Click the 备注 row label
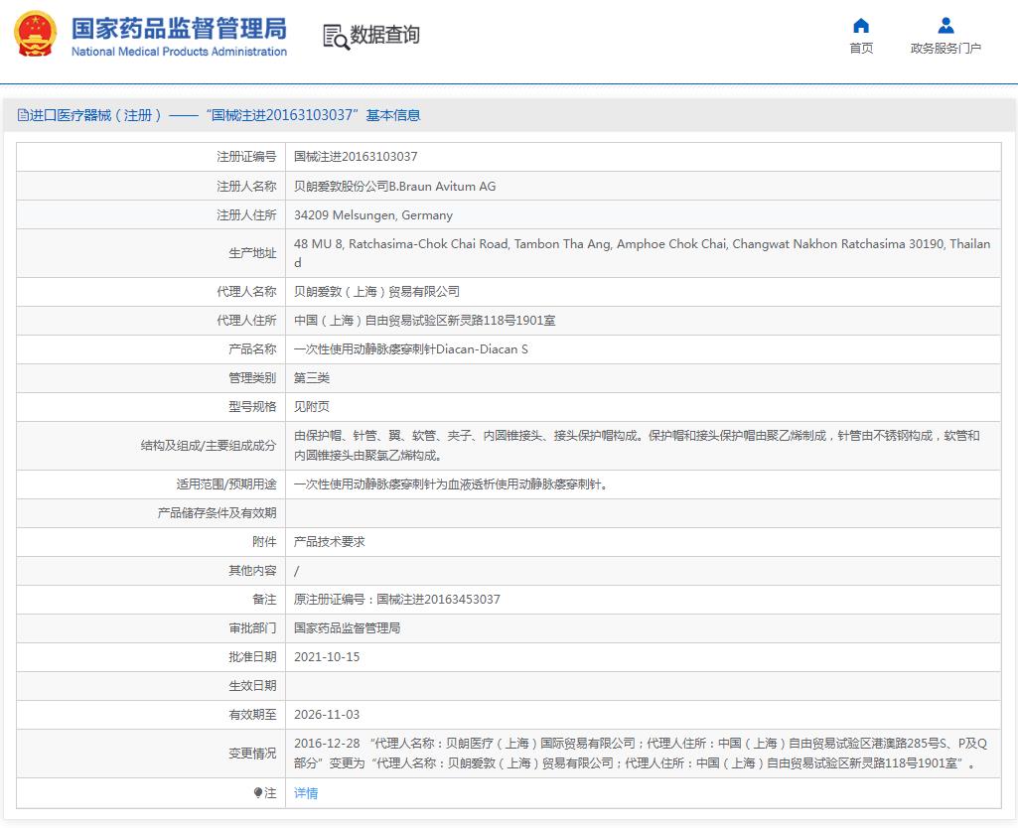The height and width of the screenshot is (828, 1018). tap(264, 600)
